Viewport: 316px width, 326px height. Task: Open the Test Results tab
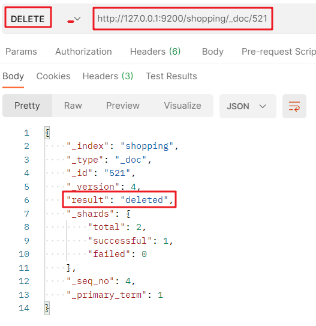[x=171, y=76]
